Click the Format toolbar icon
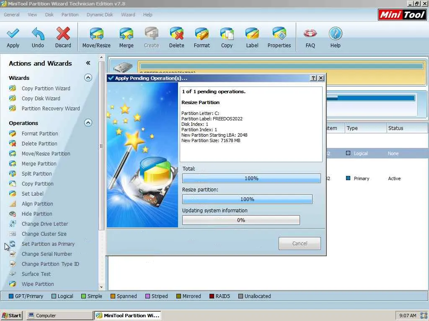Screen dimensions: 429x321 (x=202, y=34)
